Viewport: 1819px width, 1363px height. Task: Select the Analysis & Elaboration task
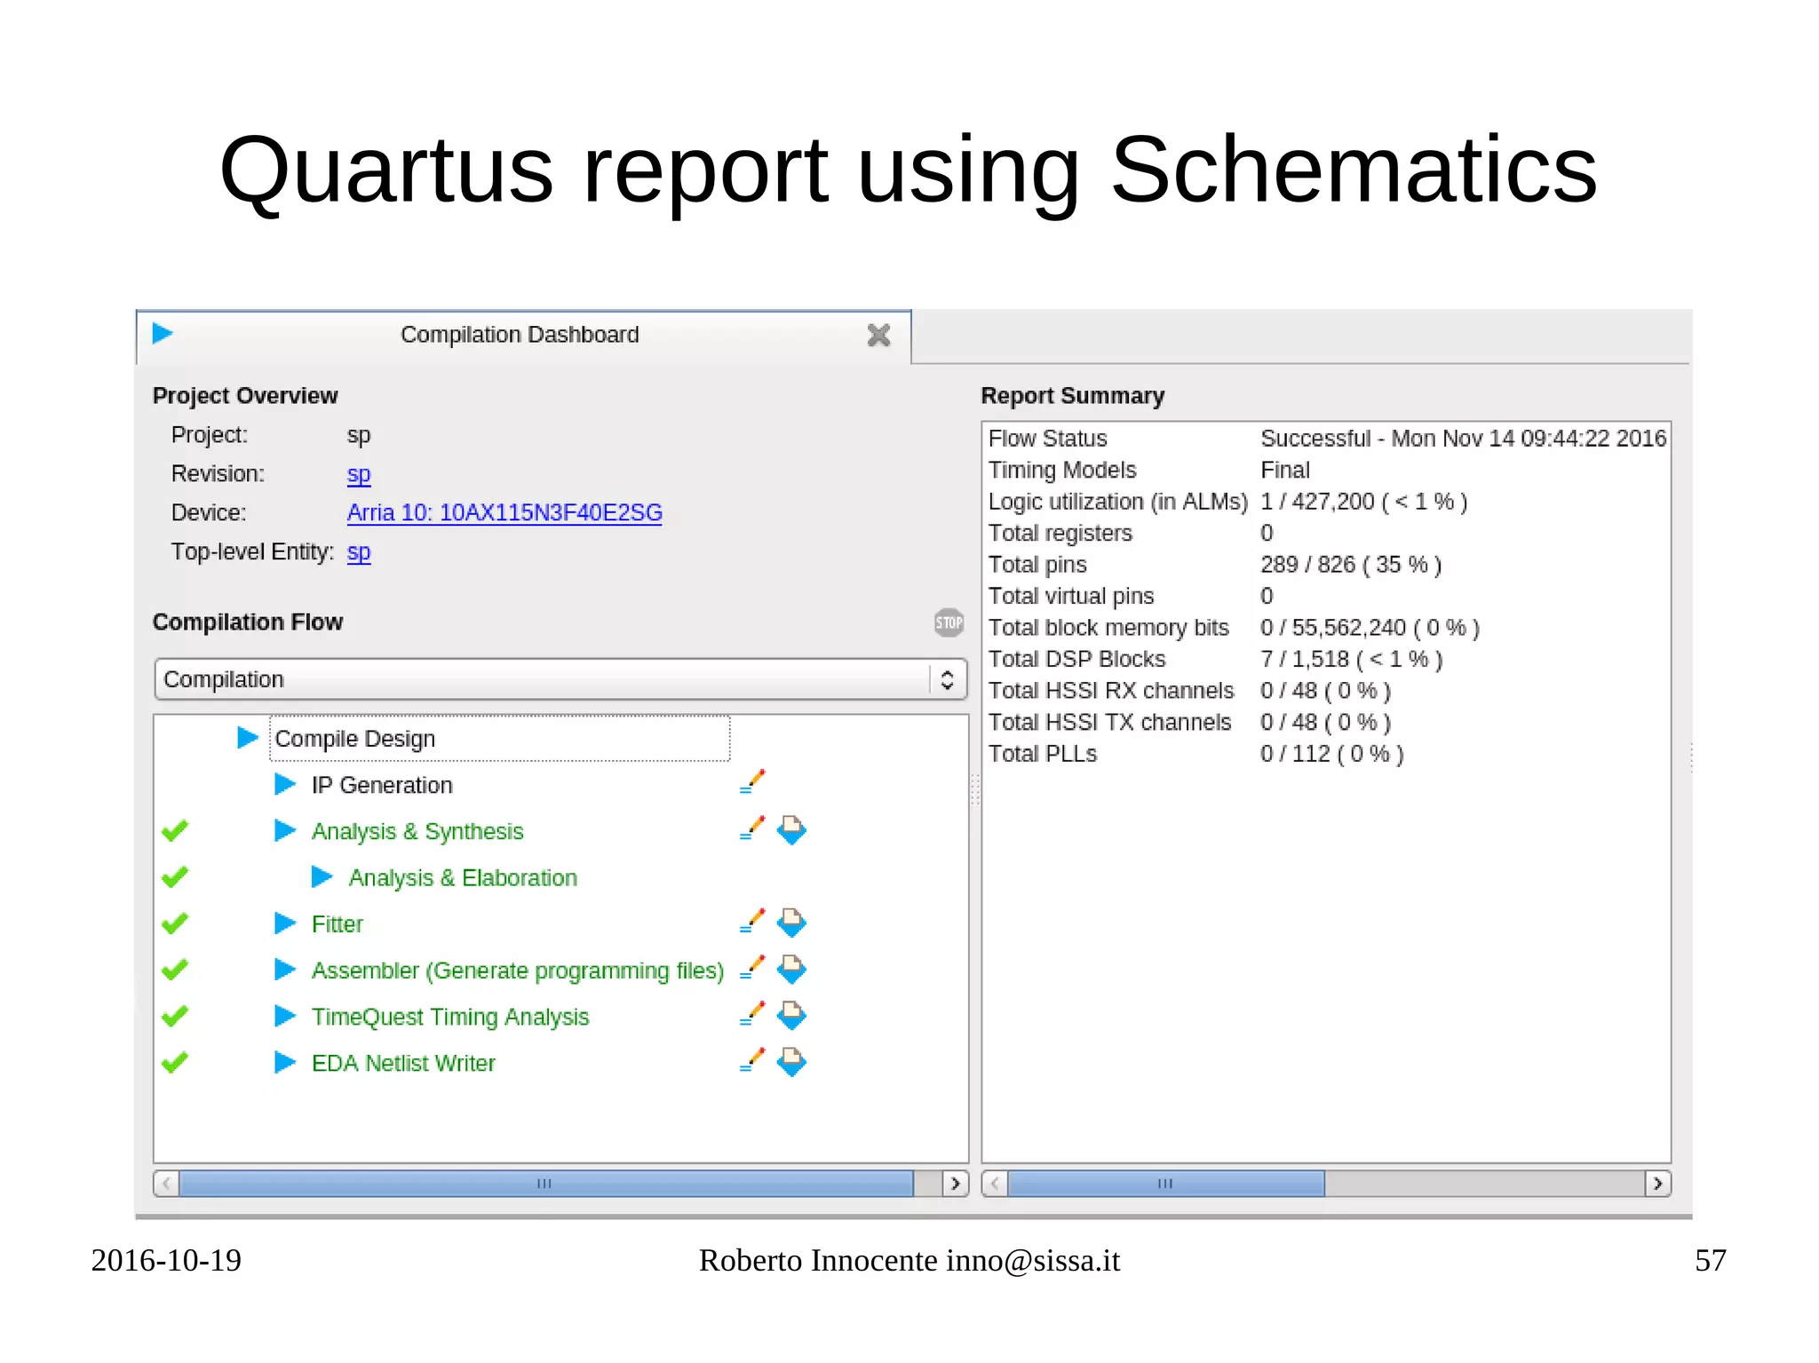pos(463,877)
